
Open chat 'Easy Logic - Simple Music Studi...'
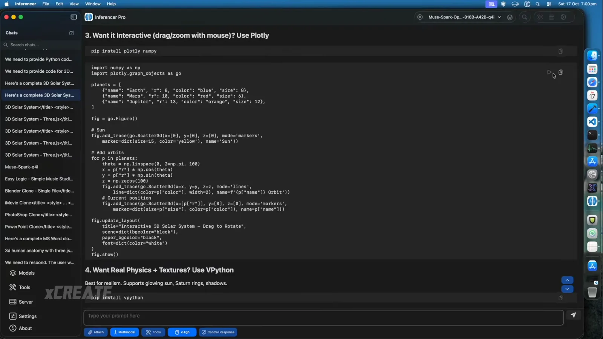pyautogui.click(x=40, y=179)
